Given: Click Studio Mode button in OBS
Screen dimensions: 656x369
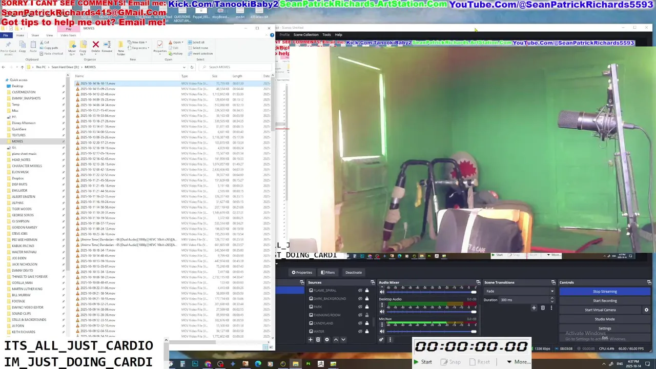Looking at the screenshot, I should [x=605, y=319].
